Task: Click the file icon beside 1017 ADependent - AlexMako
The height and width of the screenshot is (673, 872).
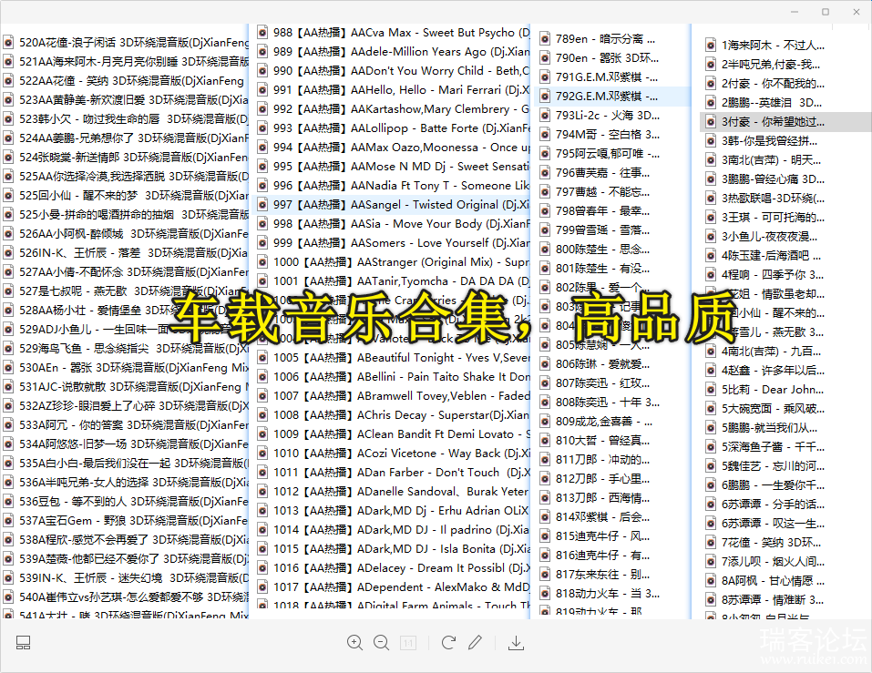Action: [x=262, y=586]
